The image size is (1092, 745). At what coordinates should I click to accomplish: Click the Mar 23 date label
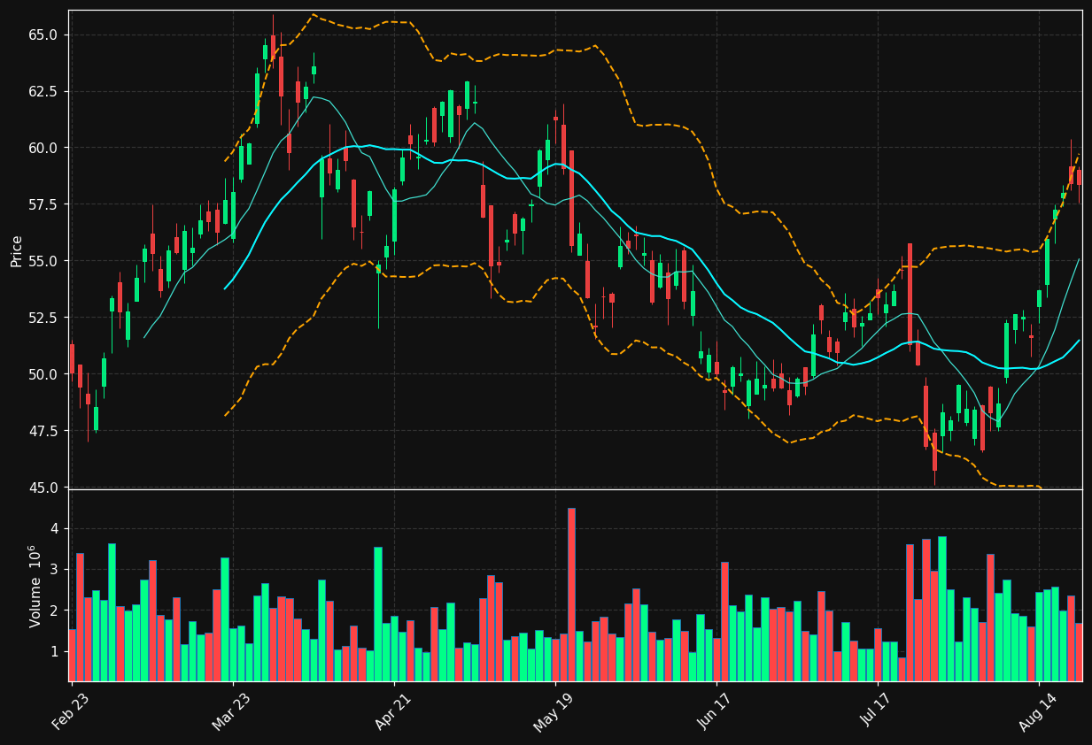coord(231,711)
